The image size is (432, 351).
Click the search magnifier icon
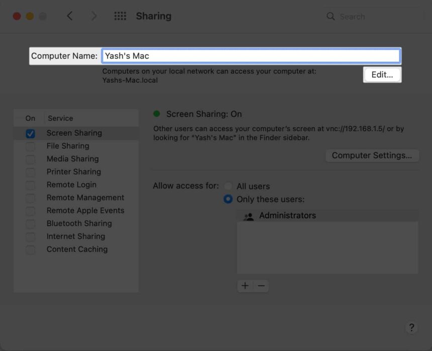tap(331, 16)
